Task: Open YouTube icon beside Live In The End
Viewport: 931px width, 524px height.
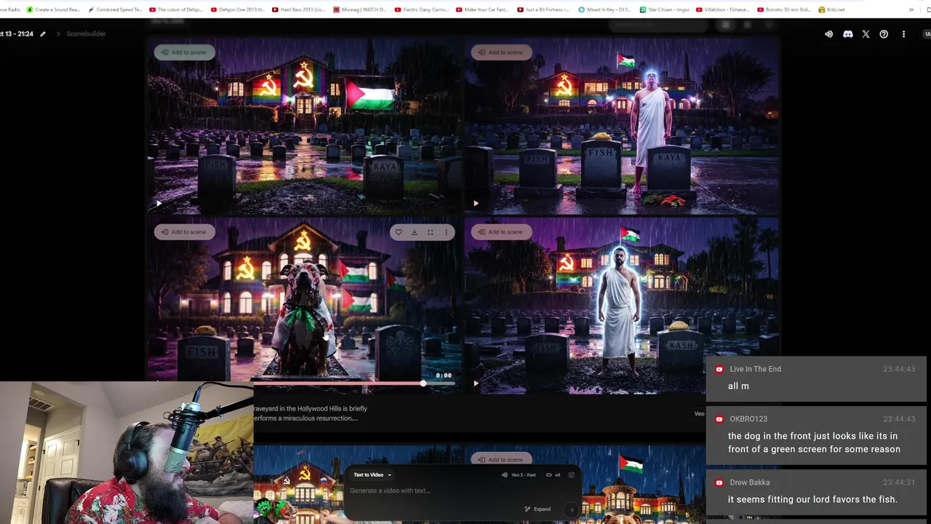Action: (719, 369)
